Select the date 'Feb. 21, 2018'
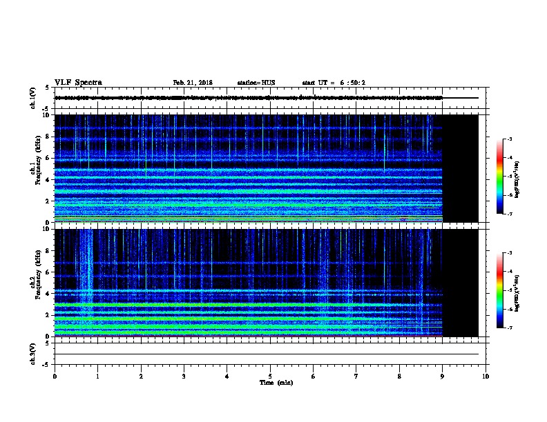The image size is (547, 422). [x=193, y=83]
